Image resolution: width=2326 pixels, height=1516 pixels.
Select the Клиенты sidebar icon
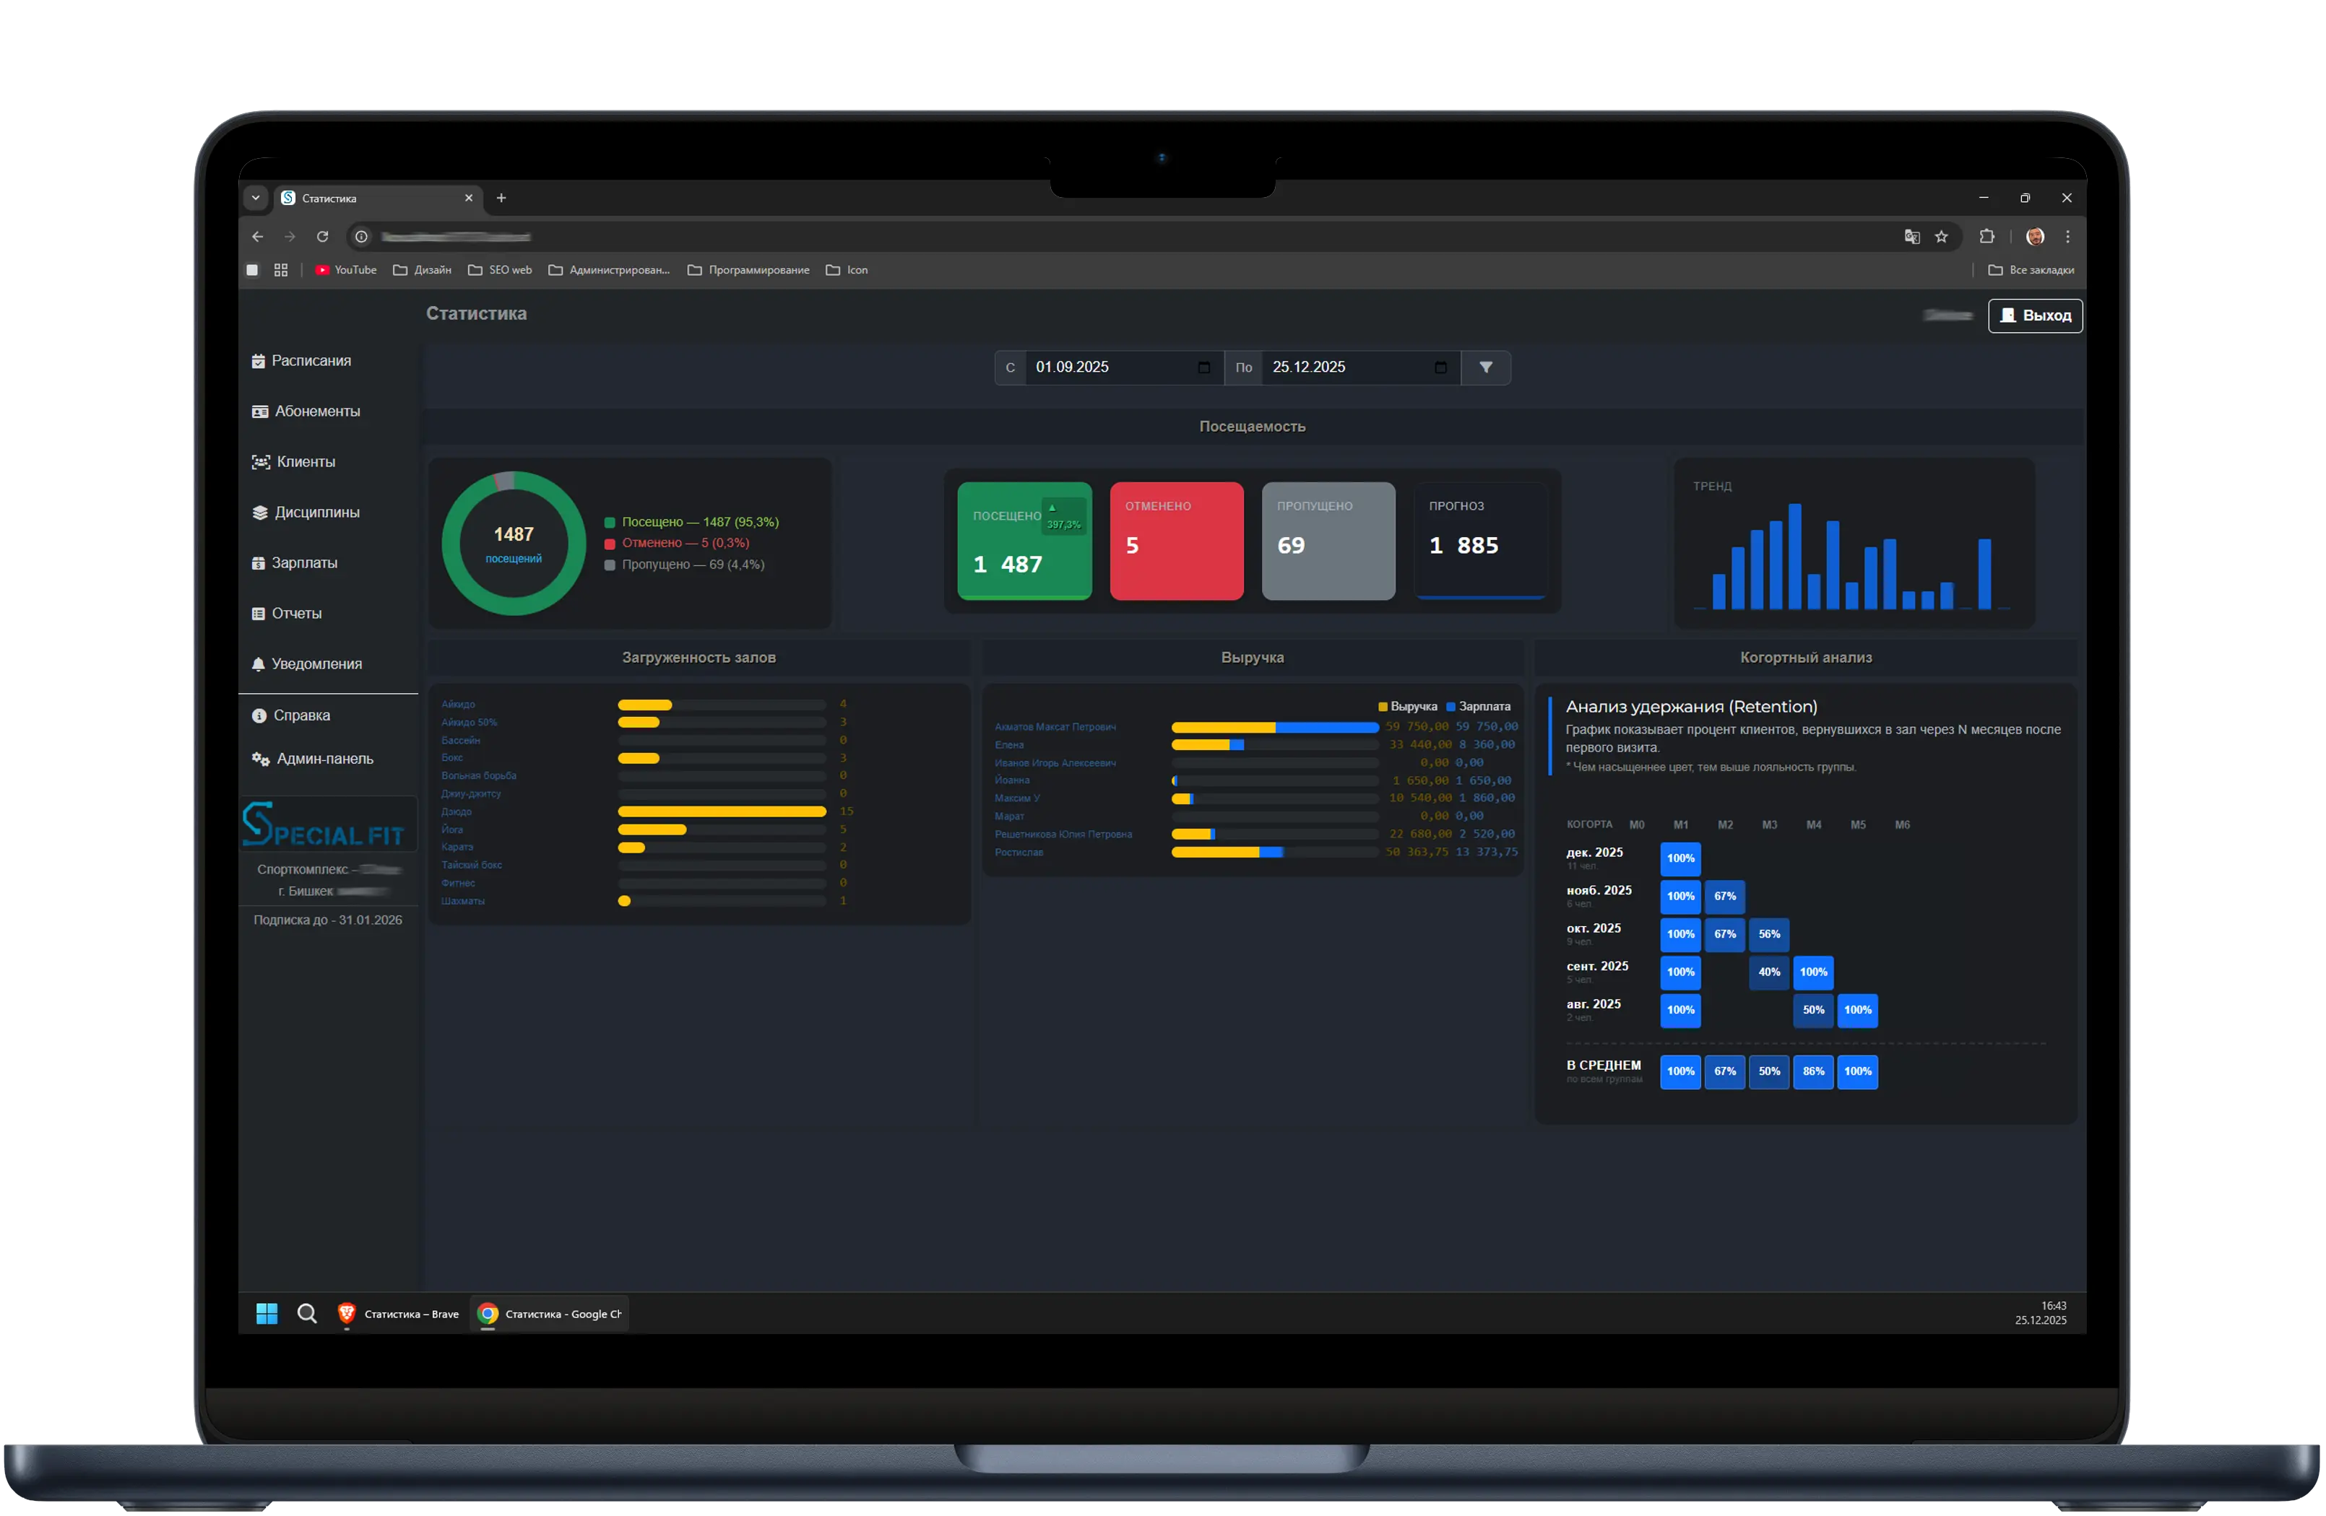coord(259,461)
